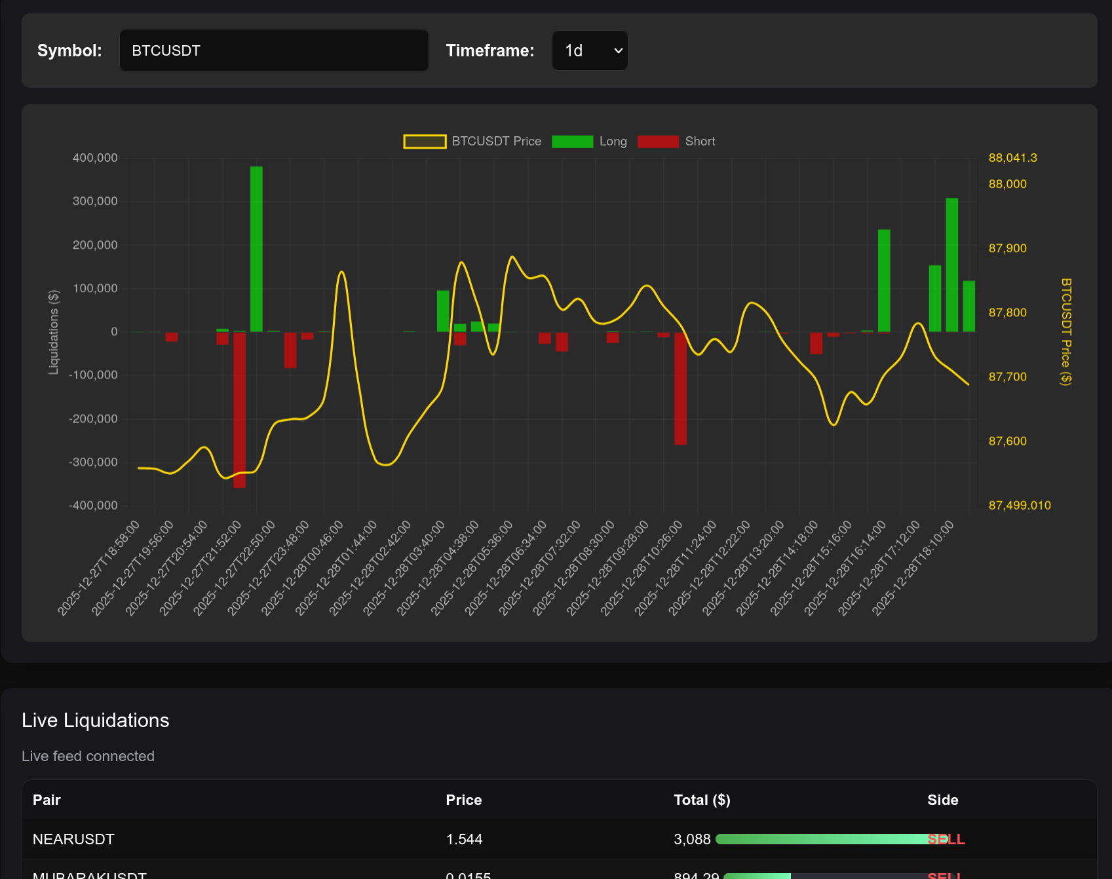Toggle the Long legend entry
The width and height of the screenshot is (1112, 879).
[x=612, y=141]
